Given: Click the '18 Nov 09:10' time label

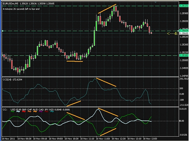Looking at the screenshot, I should 40,139.
